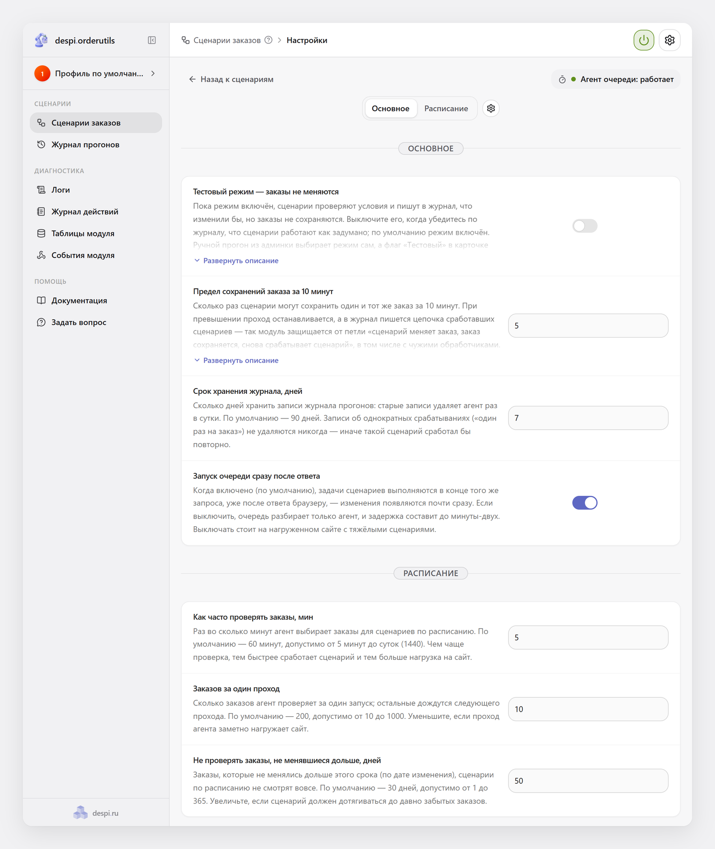This screenshot has height=849, width=715.
Task: Open События модуля in sidebar
Action: coord(96,255)
